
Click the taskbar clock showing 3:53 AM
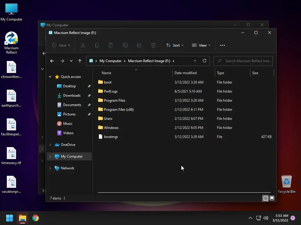280,218
